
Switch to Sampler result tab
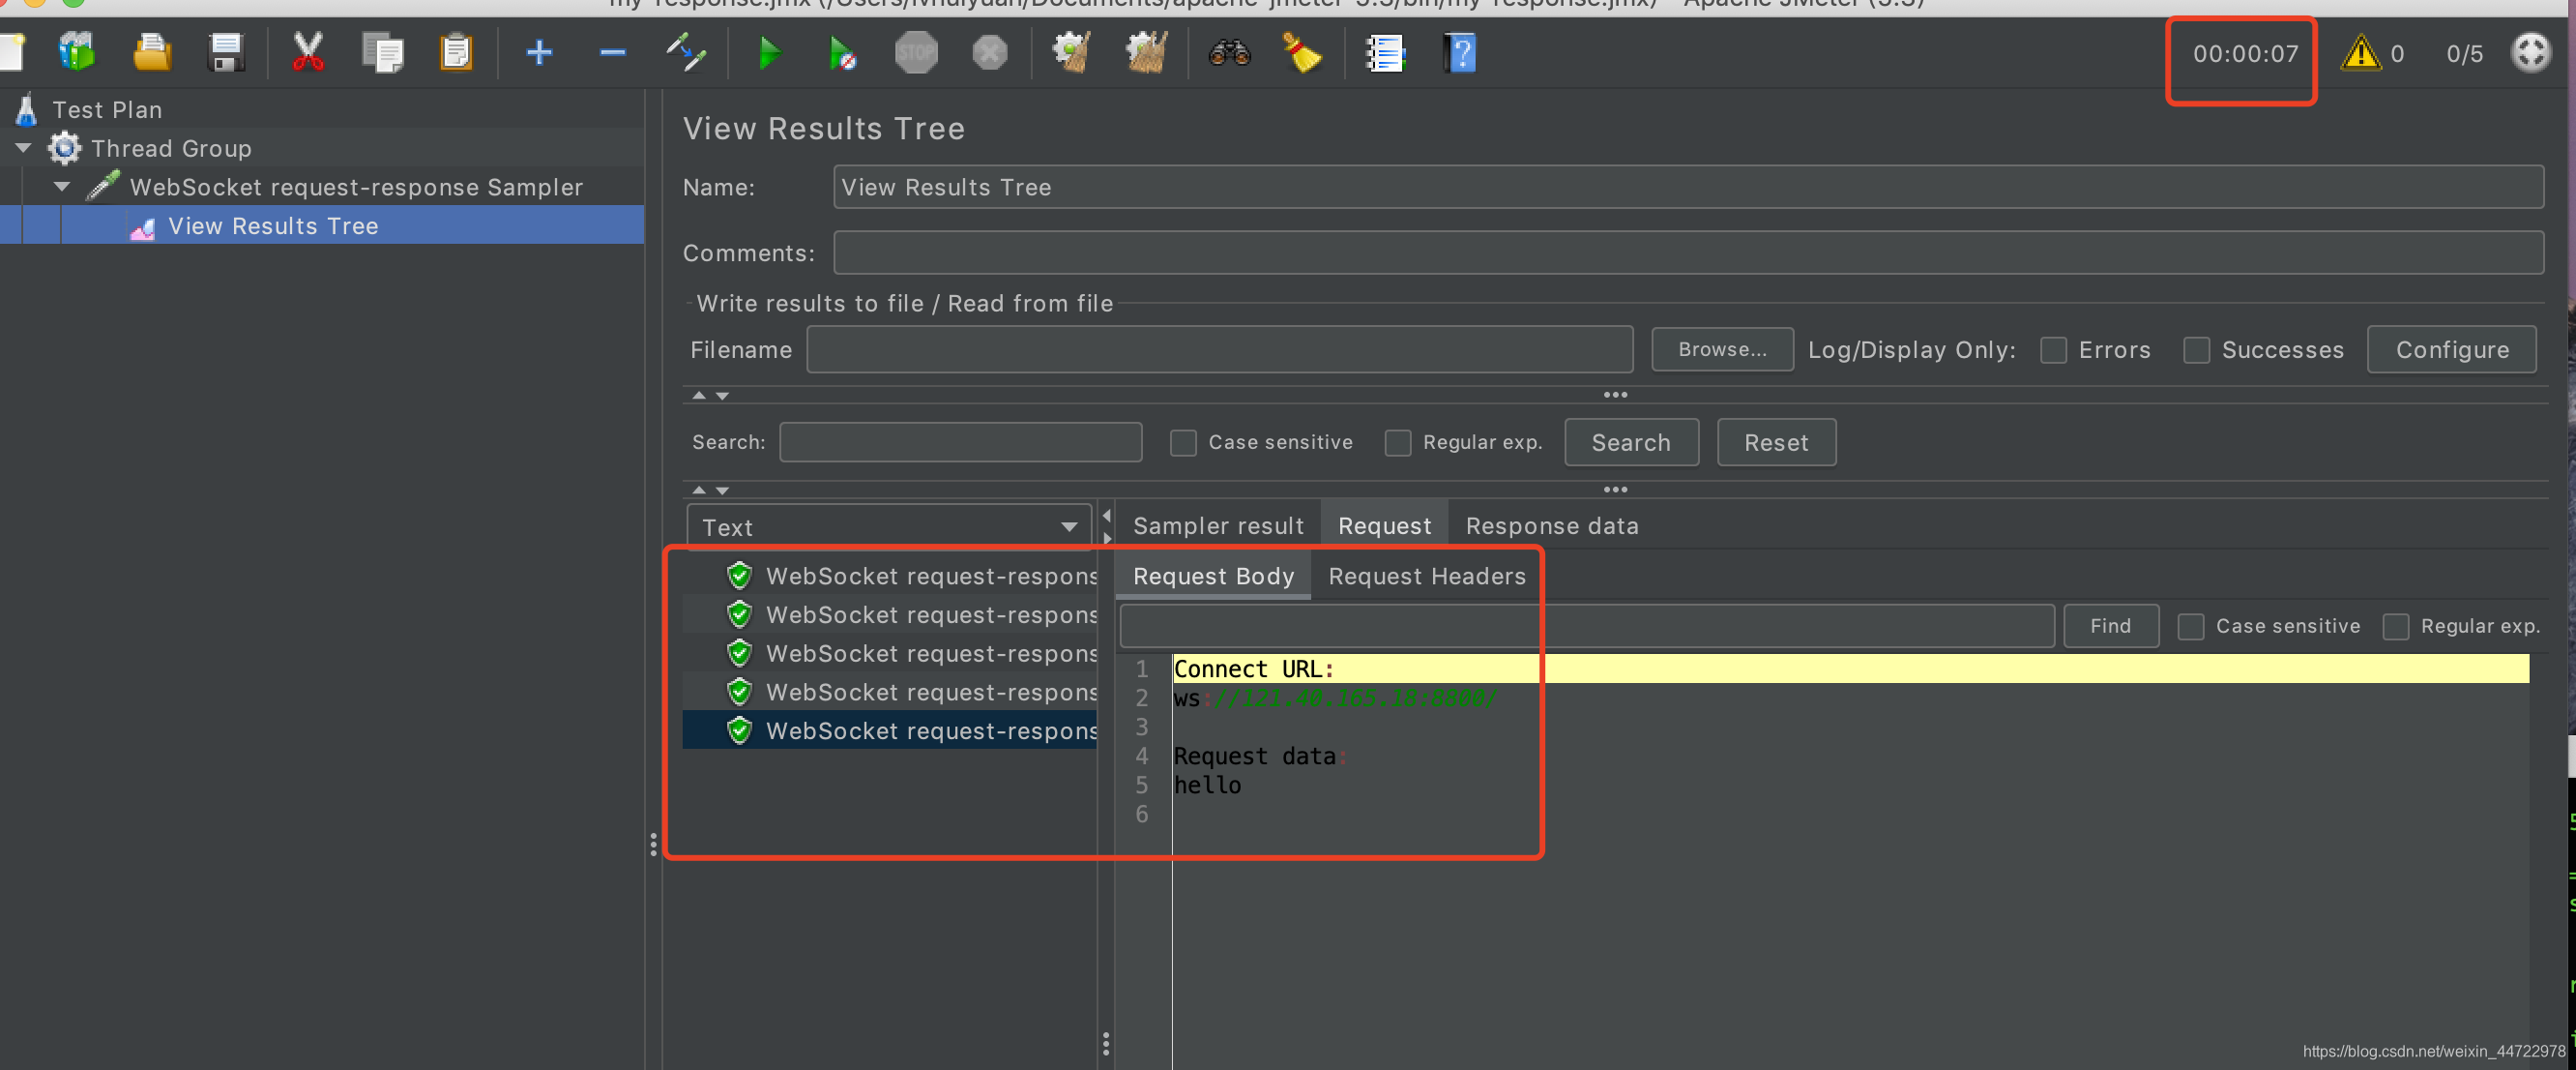click(1218, 525)
